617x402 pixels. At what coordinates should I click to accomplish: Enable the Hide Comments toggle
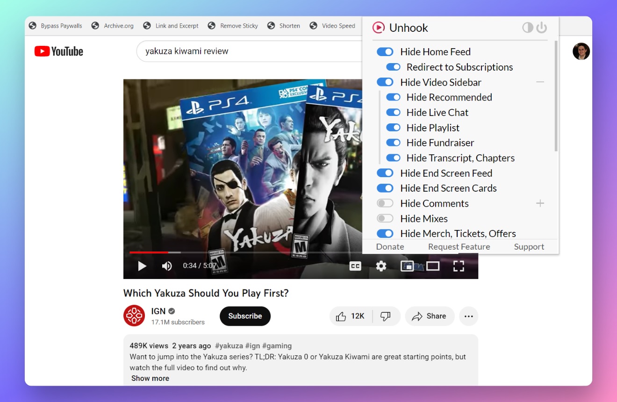[x=385, y=203]
